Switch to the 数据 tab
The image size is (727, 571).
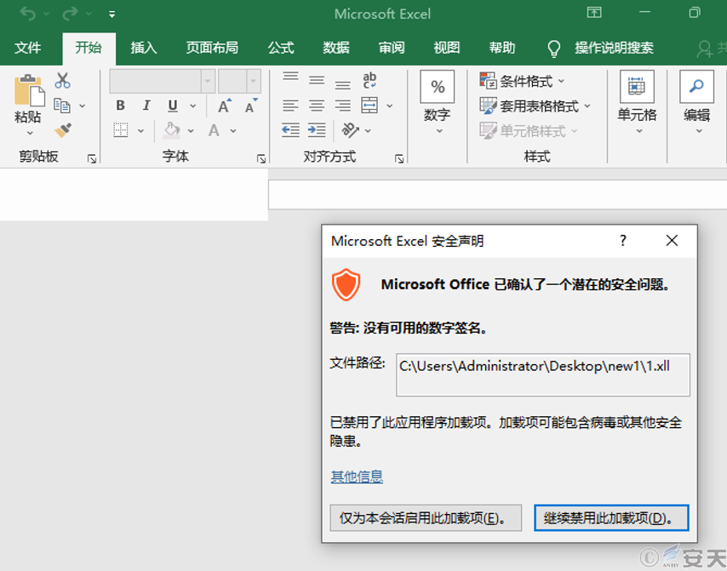coord(336,48)
